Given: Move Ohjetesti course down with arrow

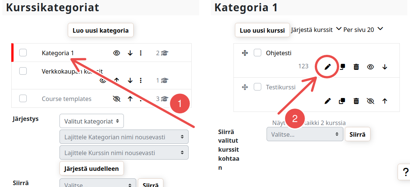Looking at the screenshot, I should pos(385,67).
